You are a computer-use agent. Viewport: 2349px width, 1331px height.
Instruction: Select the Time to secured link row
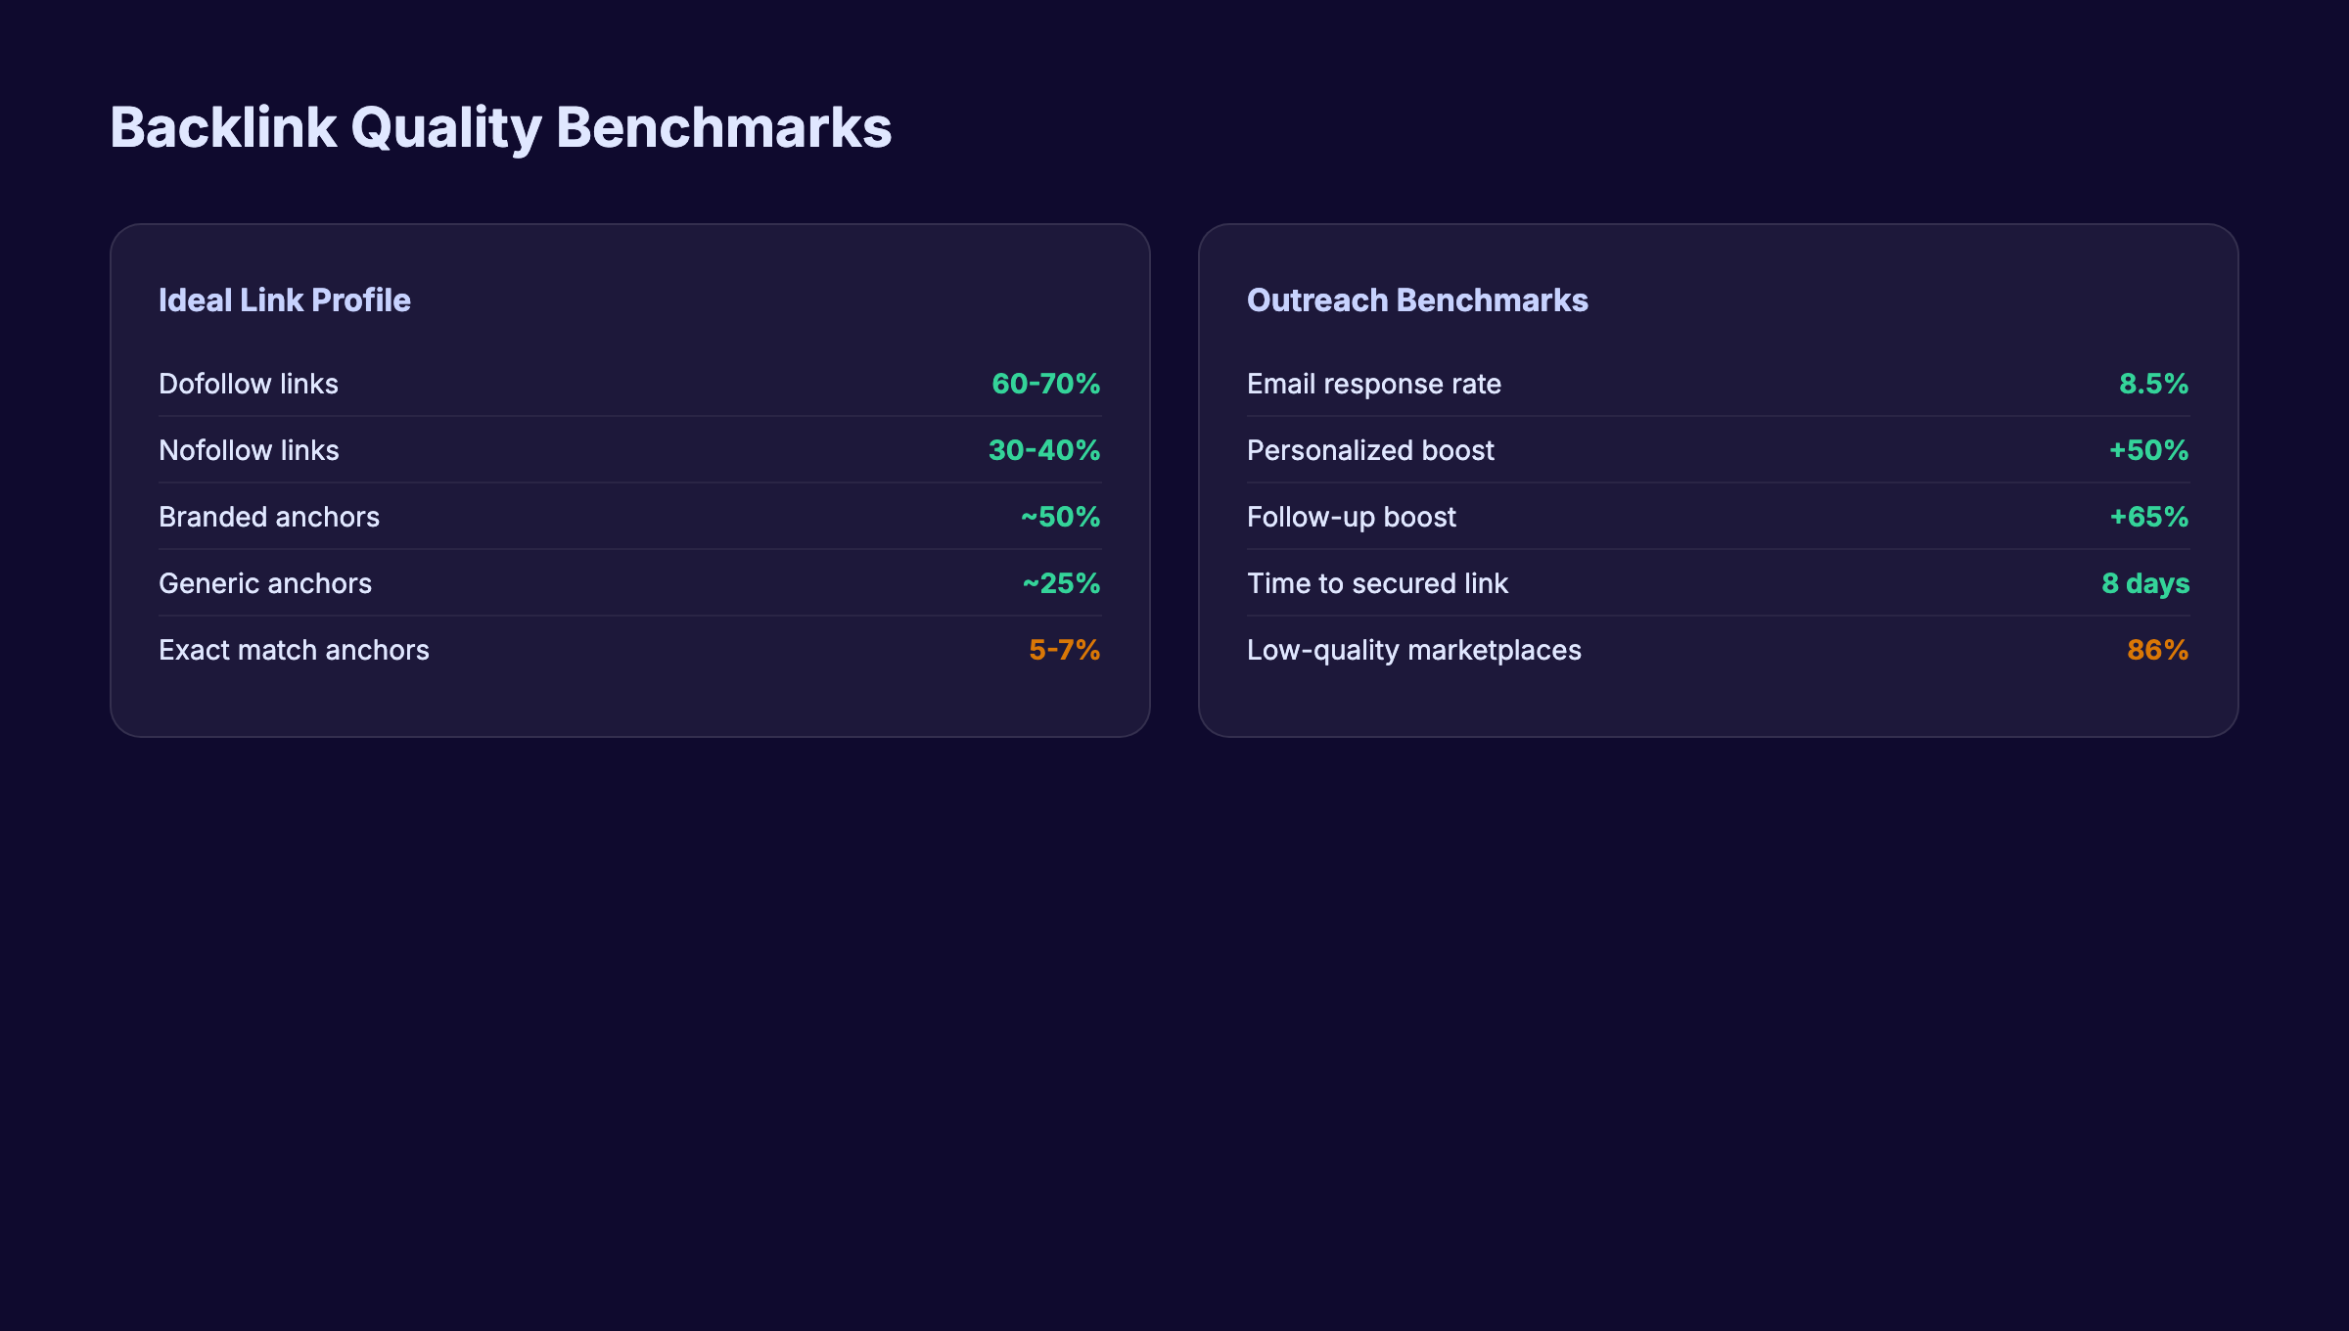point(1377,583)
